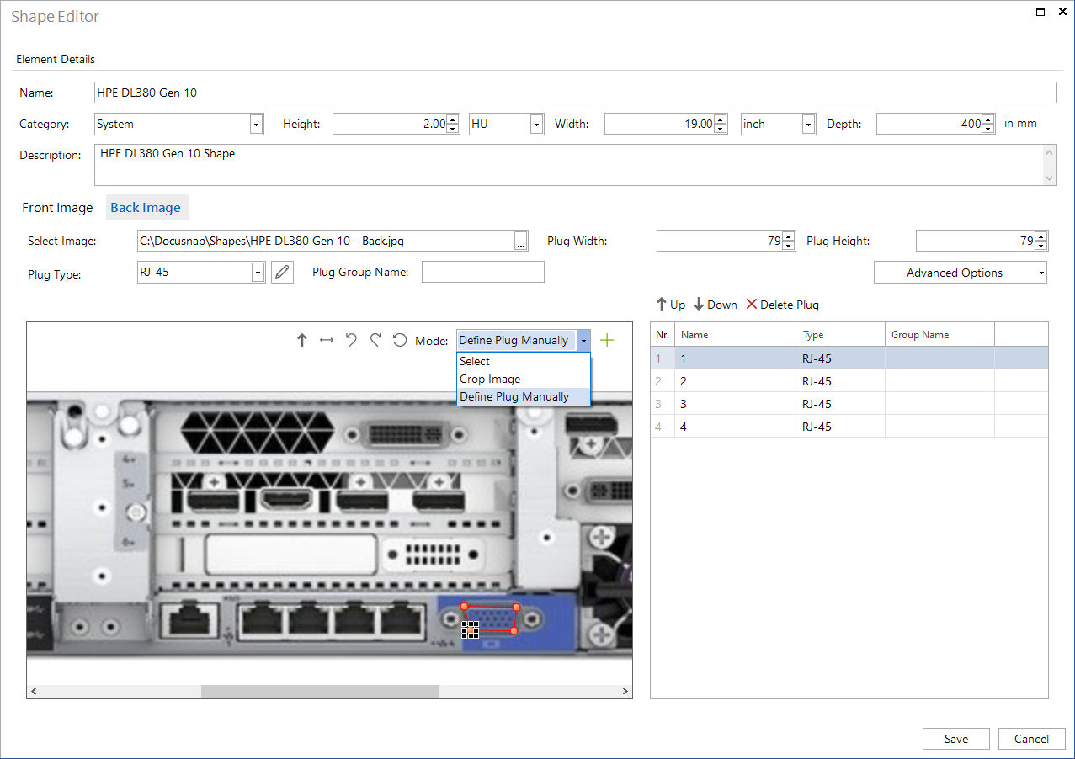Image resolution: width=1075 pixels, height=759 pixels.
Task: Click the Type column header
Action: [x=843, y=335]
